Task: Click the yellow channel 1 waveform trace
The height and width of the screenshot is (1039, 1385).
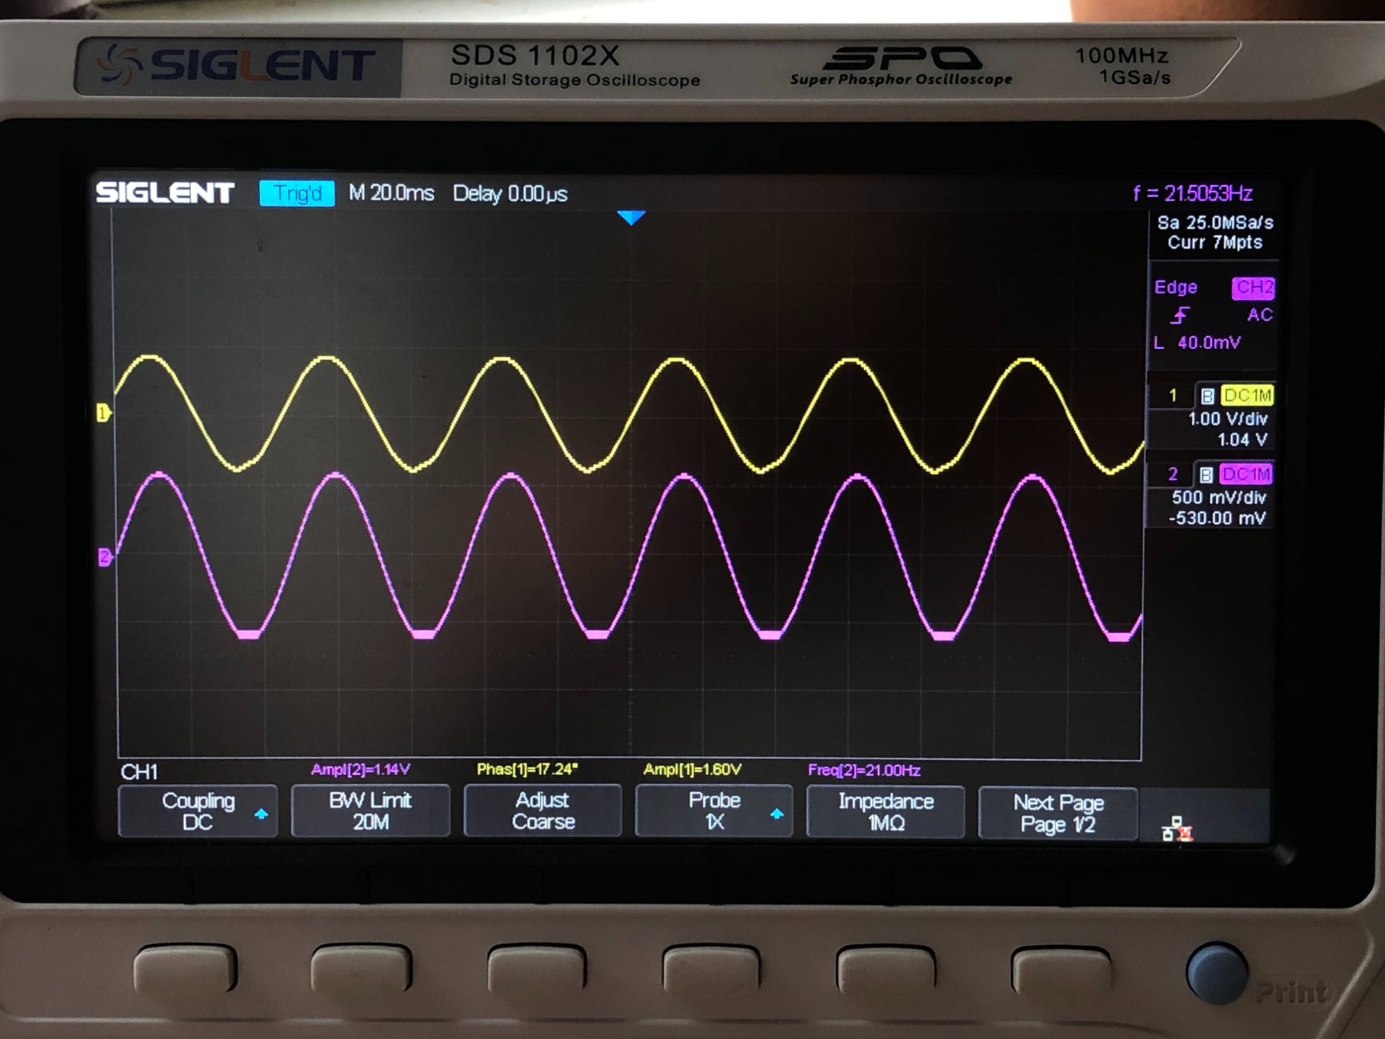Action: point(627,414)
